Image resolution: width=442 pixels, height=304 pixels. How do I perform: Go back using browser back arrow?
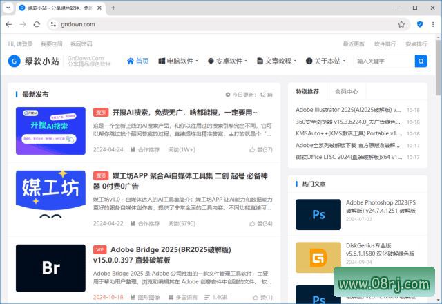(9, 24)
